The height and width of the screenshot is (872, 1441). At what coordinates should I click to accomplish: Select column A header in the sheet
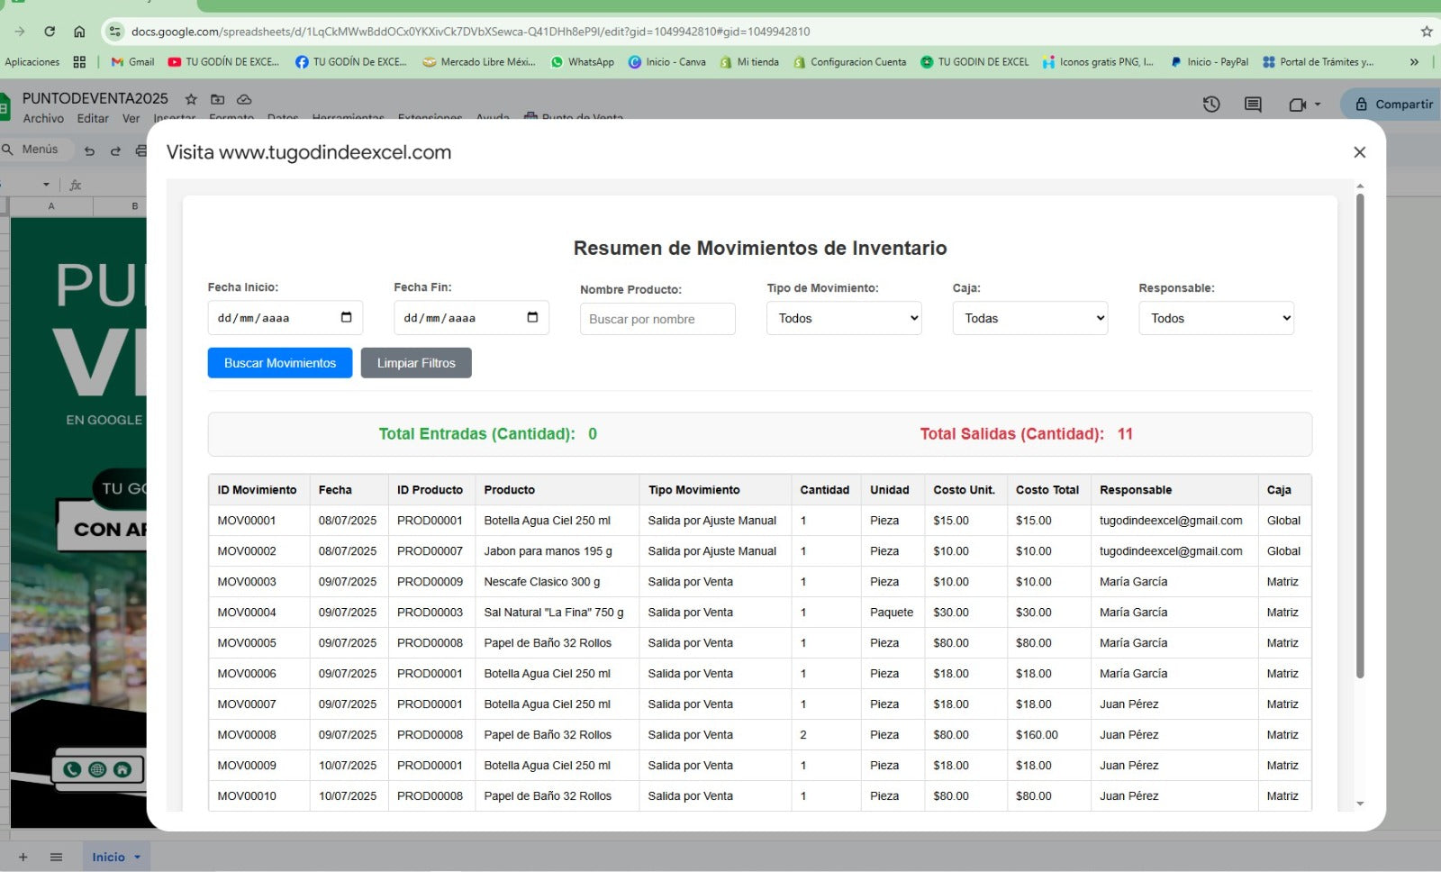click(x=51, y=206)
